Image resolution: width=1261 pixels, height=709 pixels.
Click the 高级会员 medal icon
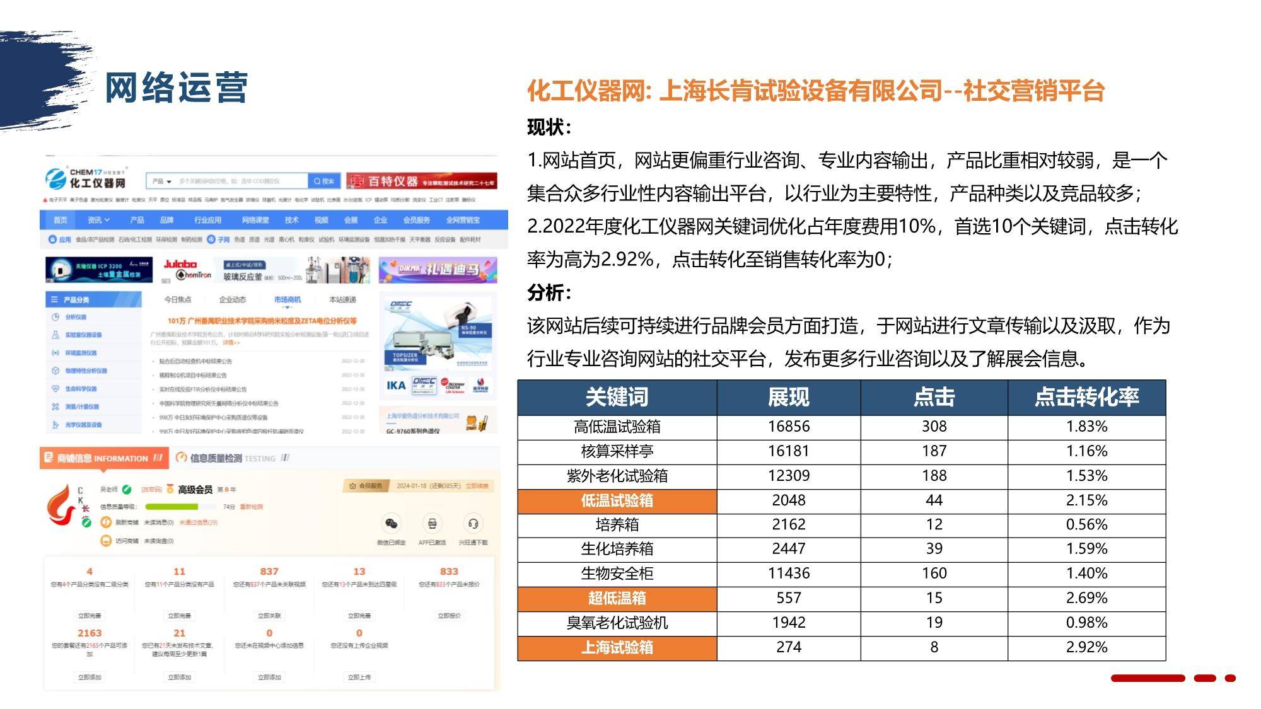click(170, 489)
